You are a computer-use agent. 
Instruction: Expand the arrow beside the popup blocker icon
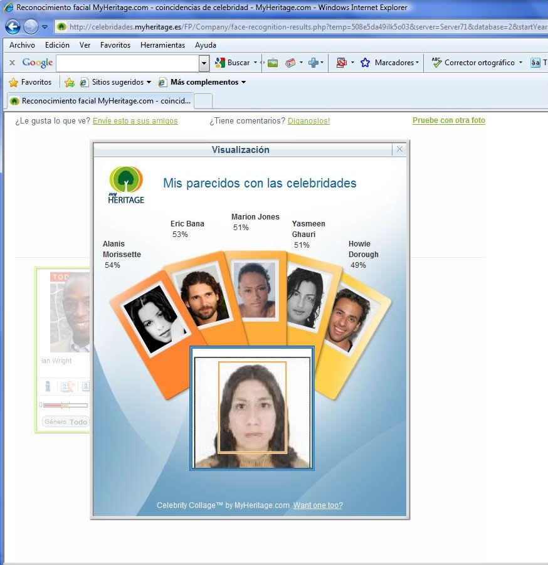(x=352, y=63)
